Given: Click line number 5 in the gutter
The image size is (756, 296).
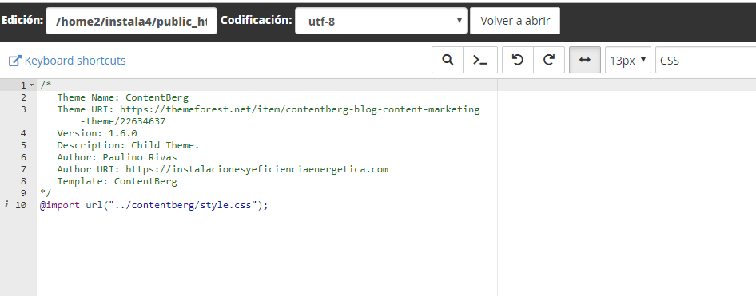Looking at the screenshot, I should [x=24, y=145].
